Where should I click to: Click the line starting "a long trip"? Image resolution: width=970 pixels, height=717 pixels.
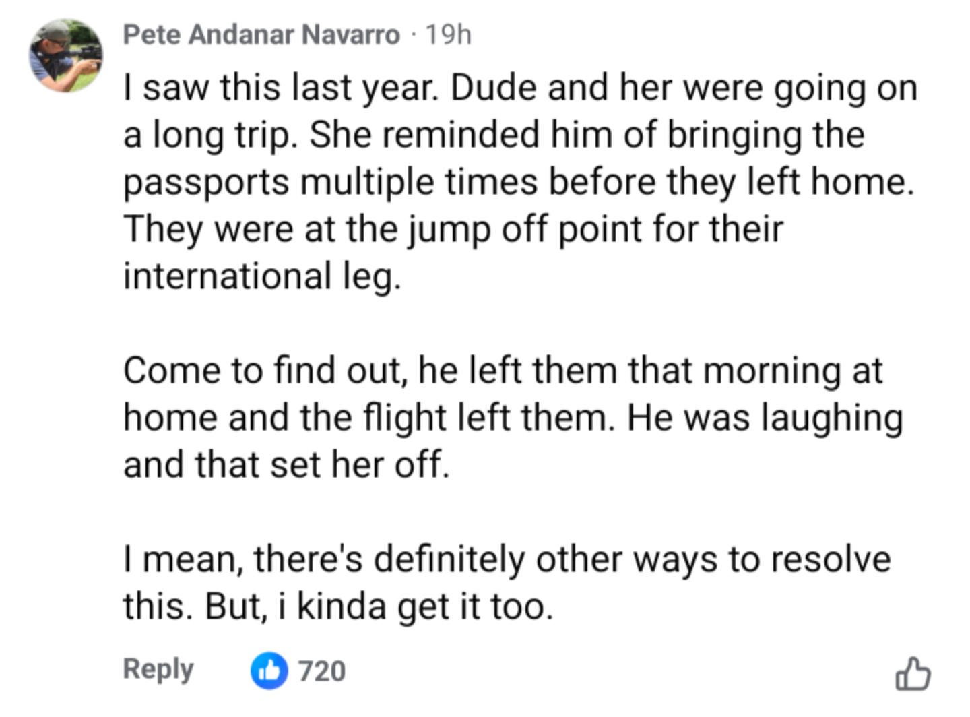[x=493, y=135]
